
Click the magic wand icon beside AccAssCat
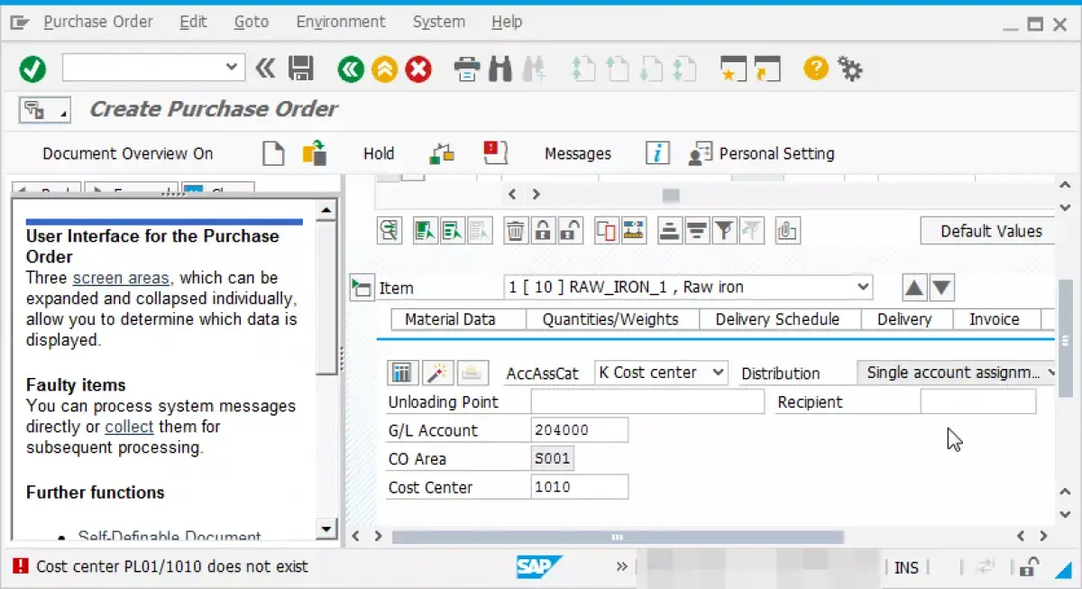(x=437, y=373)
